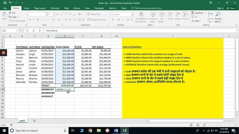Switch to the Formulas tab
Viewport: 239px width, 134px height.
click(x=55, y=8)
